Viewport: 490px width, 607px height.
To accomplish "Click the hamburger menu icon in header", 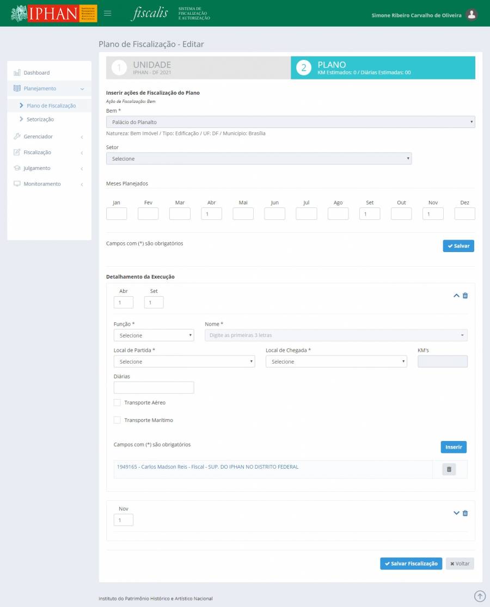I will tap(108, 14).
